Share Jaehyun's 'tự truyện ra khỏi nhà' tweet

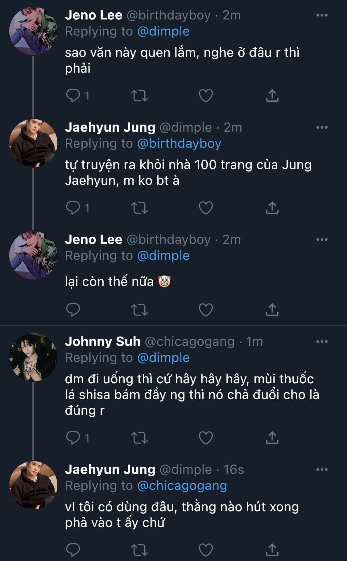[272, 208]
